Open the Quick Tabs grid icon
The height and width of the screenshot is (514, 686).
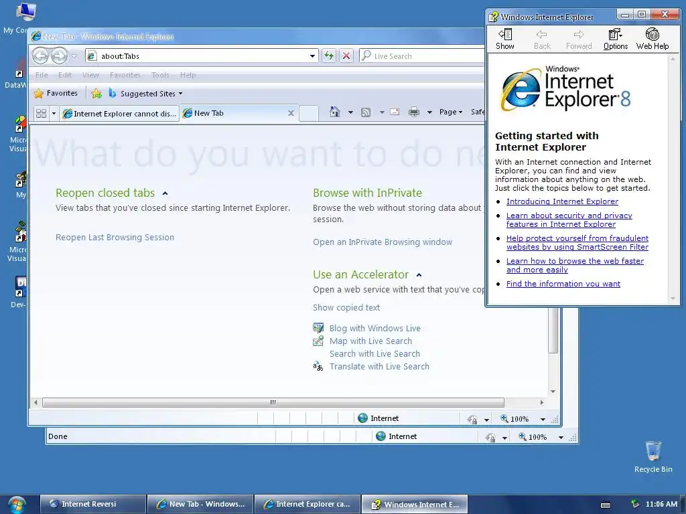point(41,113)
